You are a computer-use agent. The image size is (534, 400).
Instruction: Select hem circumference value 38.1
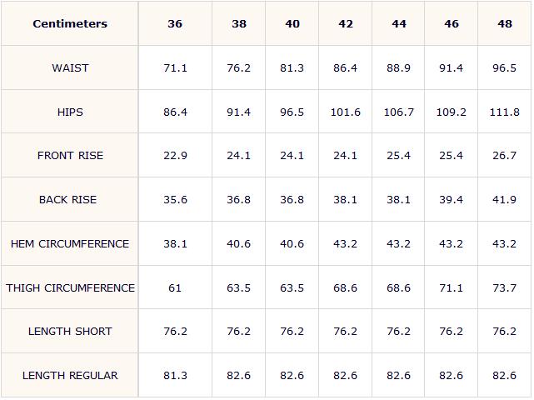pos(175,243)
